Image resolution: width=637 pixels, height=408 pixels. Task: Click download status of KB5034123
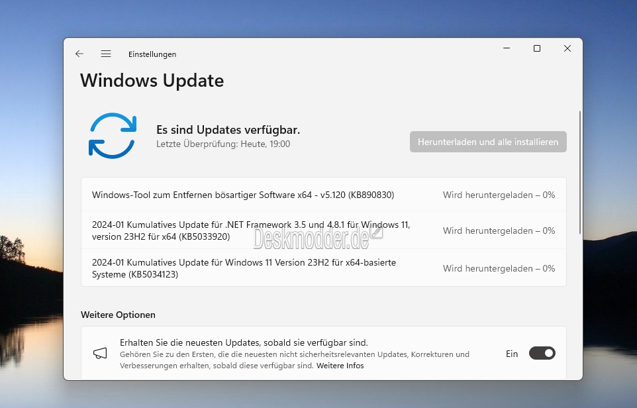coord(499,268)
